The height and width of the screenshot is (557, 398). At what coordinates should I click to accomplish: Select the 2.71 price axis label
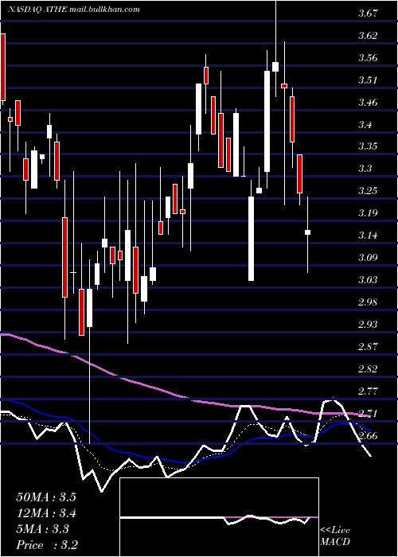pyautogui.click(x=368, y=414)
